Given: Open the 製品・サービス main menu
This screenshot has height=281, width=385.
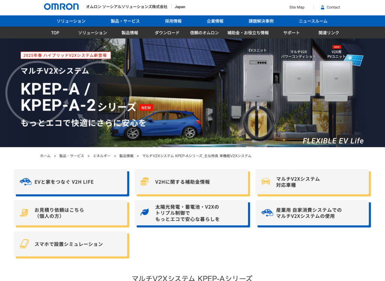Looking at the screenshot, I should (125, 21).
